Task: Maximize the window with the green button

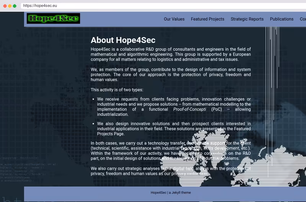Action: 15,6
